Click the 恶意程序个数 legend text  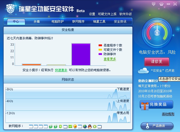point(113,45)
